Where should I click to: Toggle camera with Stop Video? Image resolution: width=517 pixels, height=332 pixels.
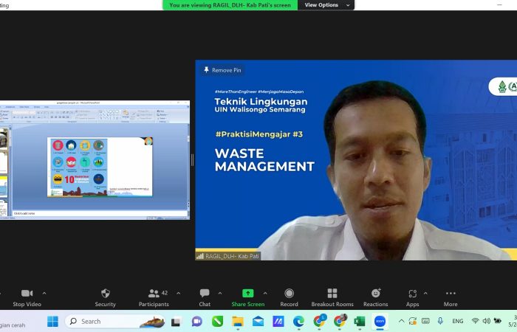pos(27,294)
